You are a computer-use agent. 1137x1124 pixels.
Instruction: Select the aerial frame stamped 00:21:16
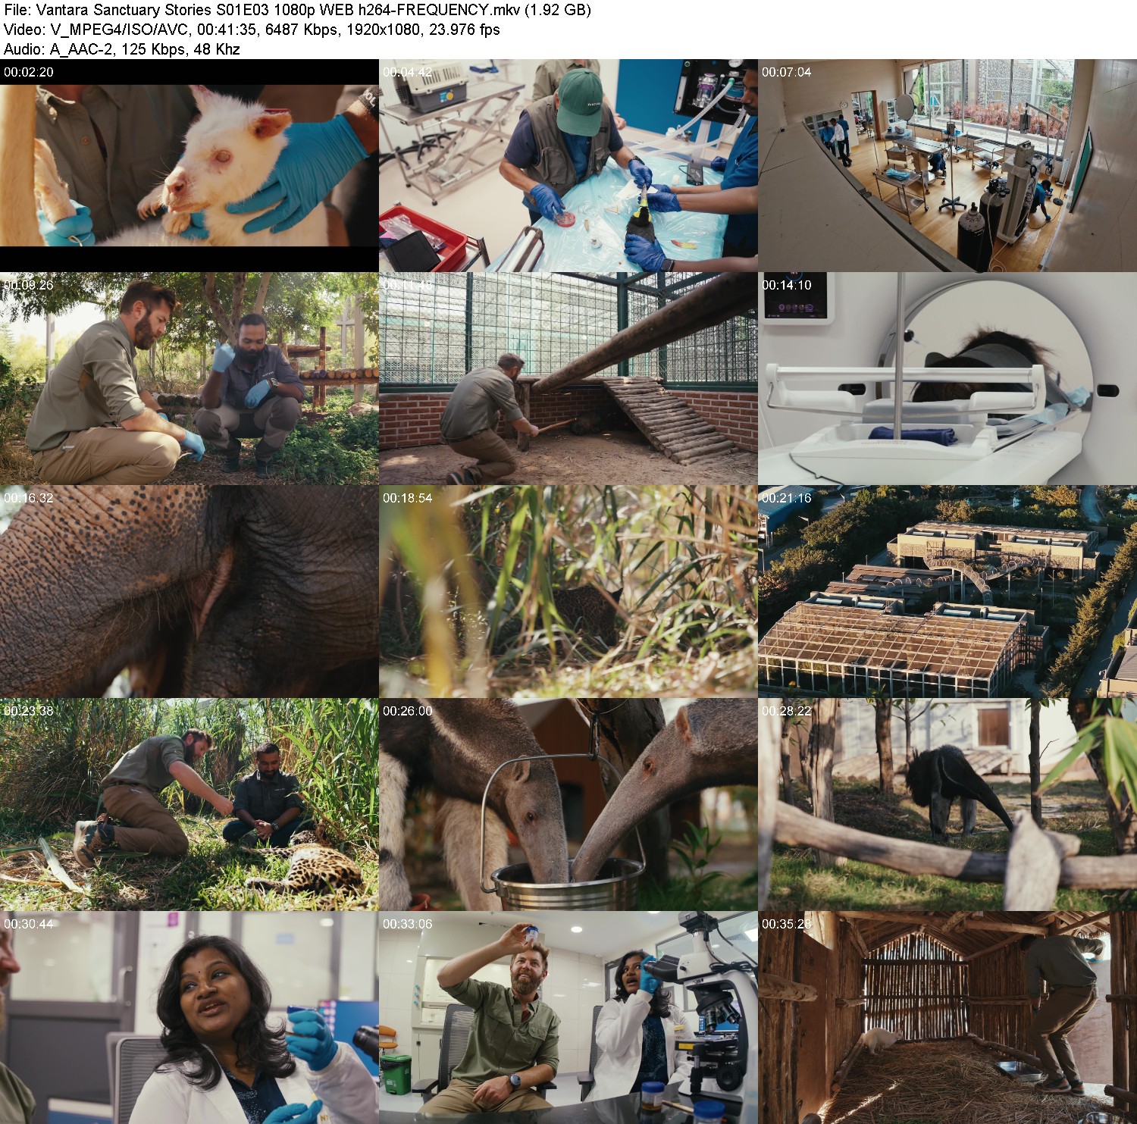coord(947,591)
